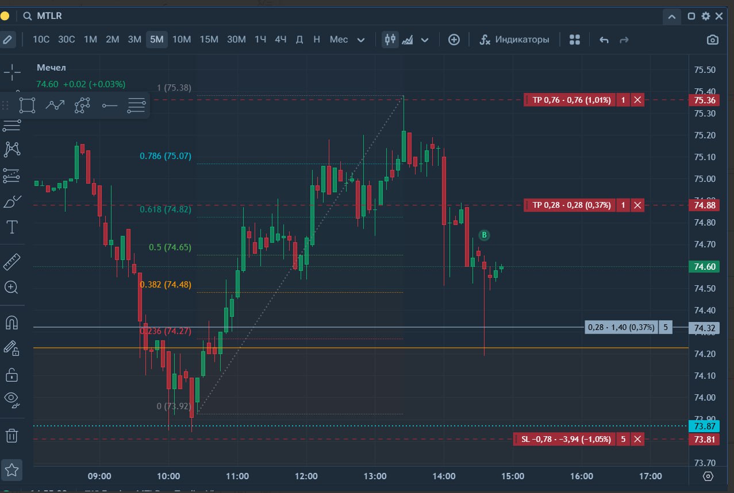This screenshot has width=734, height=493.
Task: Expand the timeframe list dropdown arrow
Action: [361, 40]
